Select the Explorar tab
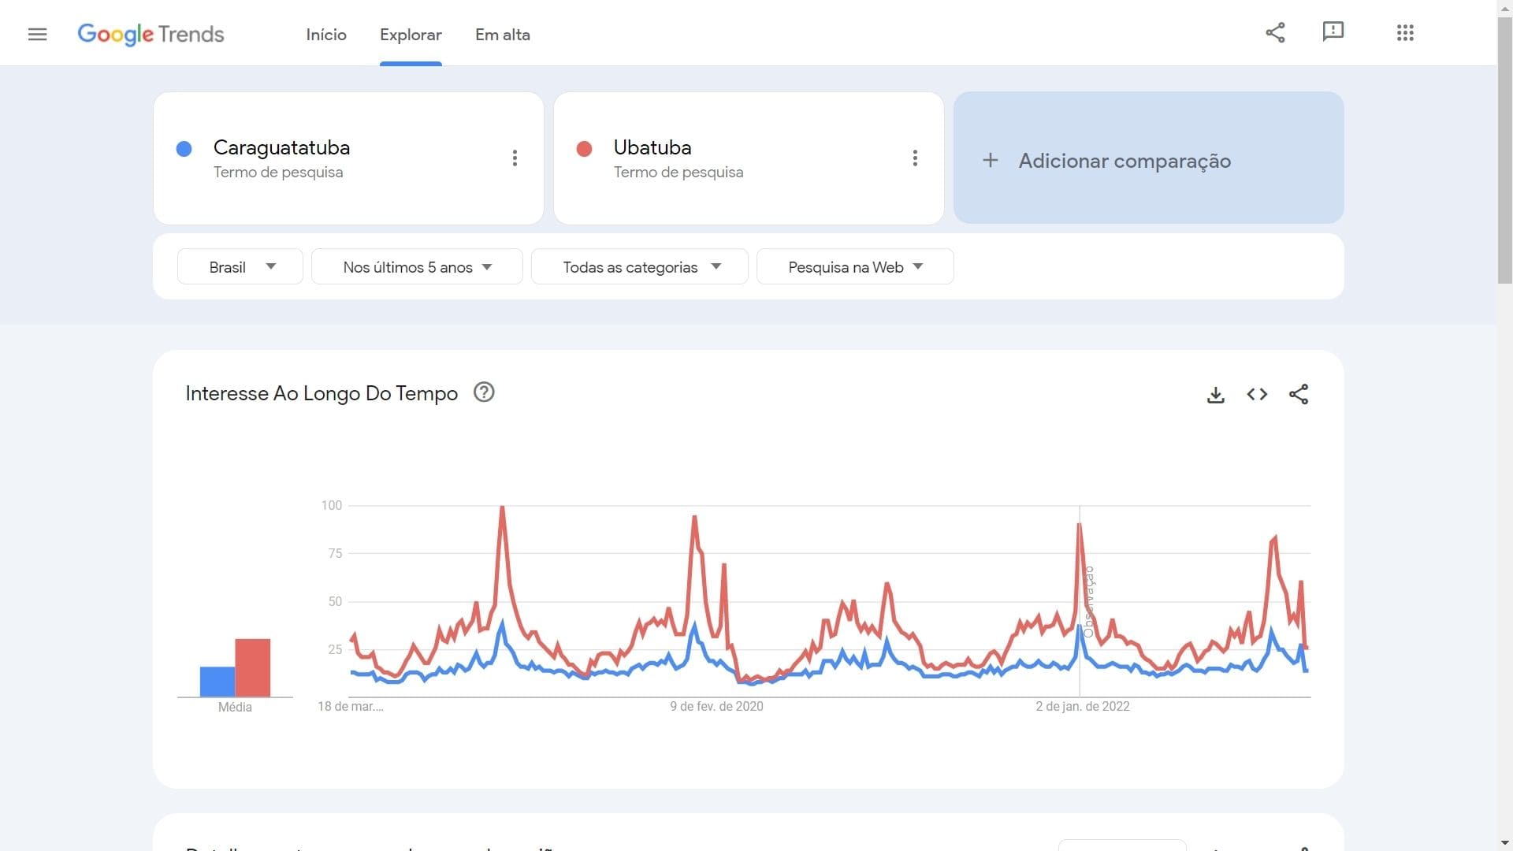The width and height of the screenshot is (1513, 851). [411, 35]
